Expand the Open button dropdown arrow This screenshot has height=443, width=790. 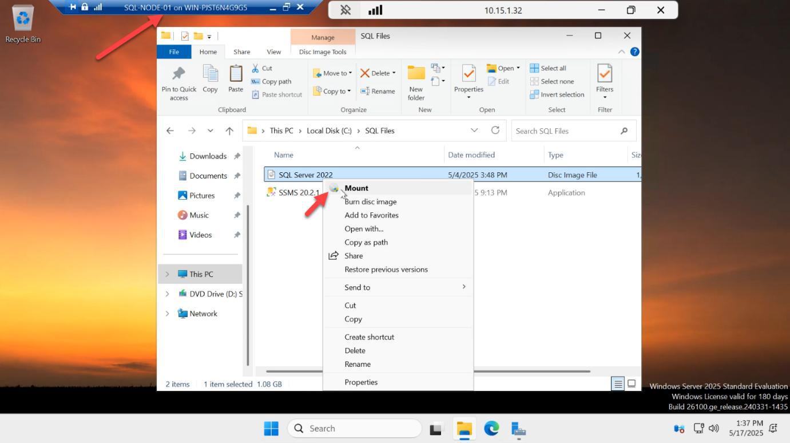click(x=518, y=68)
